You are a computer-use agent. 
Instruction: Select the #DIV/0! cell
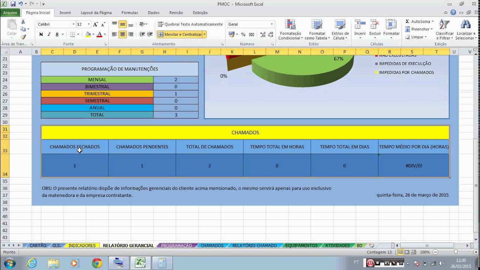pyautogui.click(x=414, y=165)
